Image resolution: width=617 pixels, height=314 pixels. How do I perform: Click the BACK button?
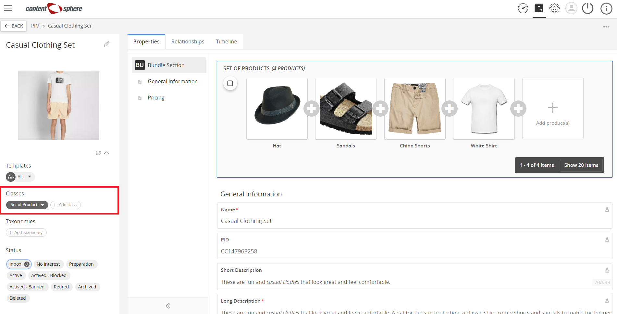click(14, 26)
